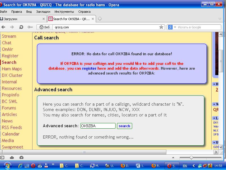Click the Advanced search text field
Screen dimensions: 226x170
[x=98, y=126]
